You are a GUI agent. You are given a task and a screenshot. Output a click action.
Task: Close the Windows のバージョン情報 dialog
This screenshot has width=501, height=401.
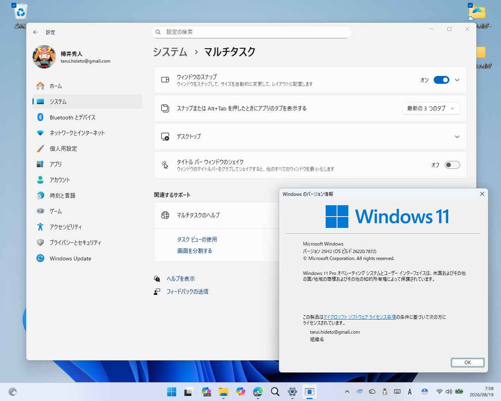(x=482, y=194)
